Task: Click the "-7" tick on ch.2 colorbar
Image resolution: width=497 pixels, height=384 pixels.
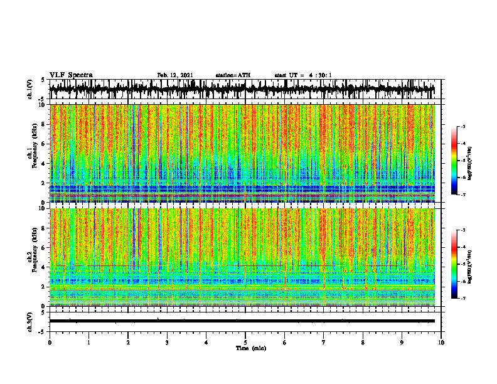Action: [463, 298]
